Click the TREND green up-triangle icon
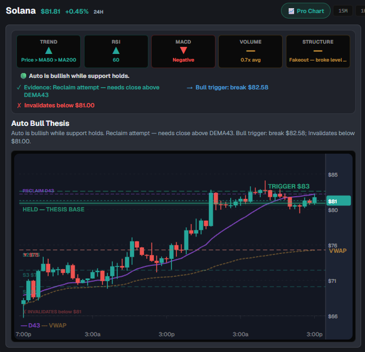 [49, 51]
